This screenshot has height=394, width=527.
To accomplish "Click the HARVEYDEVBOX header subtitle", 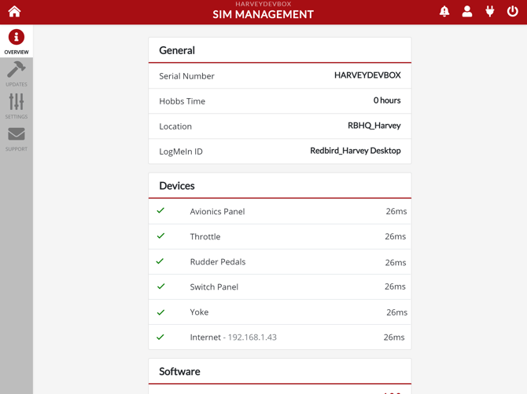I will click(263, 4).
